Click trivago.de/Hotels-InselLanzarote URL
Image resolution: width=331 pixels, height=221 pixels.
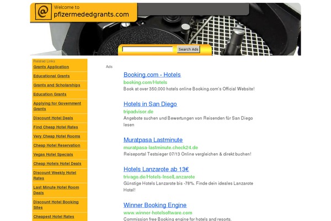159,177
